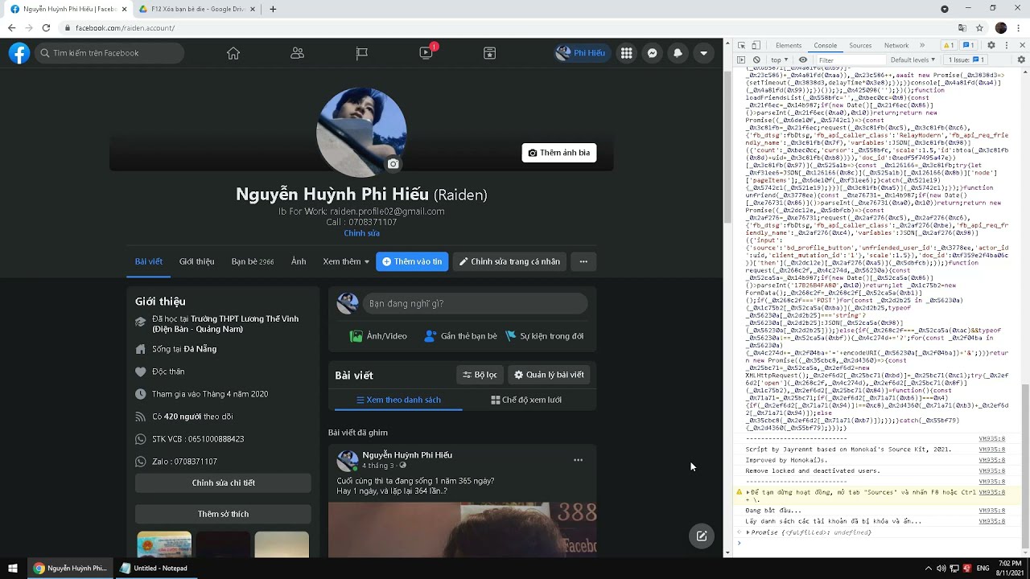
Task: Click Chỉnh sửa trang cá nhân button
Action: [x=509, y=261]
